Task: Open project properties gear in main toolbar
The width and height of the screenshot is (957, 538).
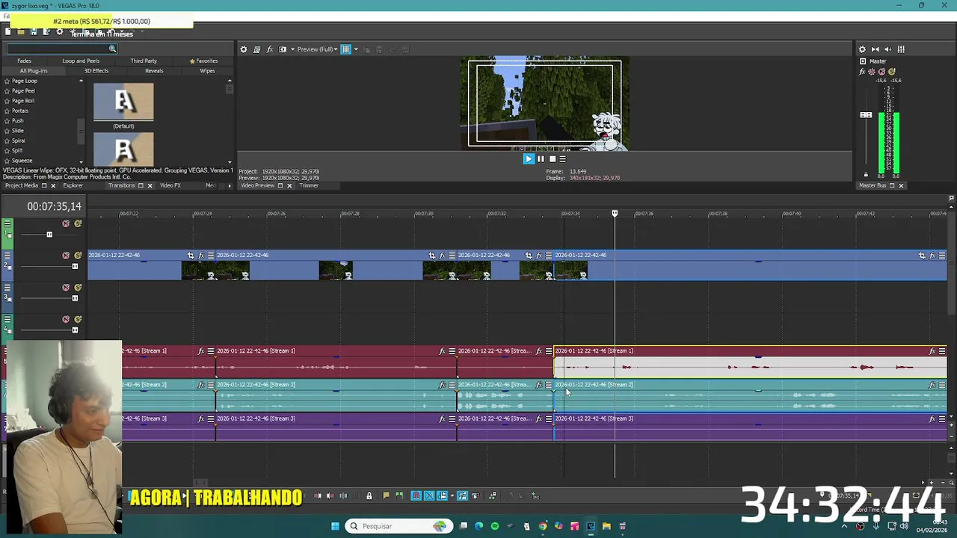Action: click(60, 32)
